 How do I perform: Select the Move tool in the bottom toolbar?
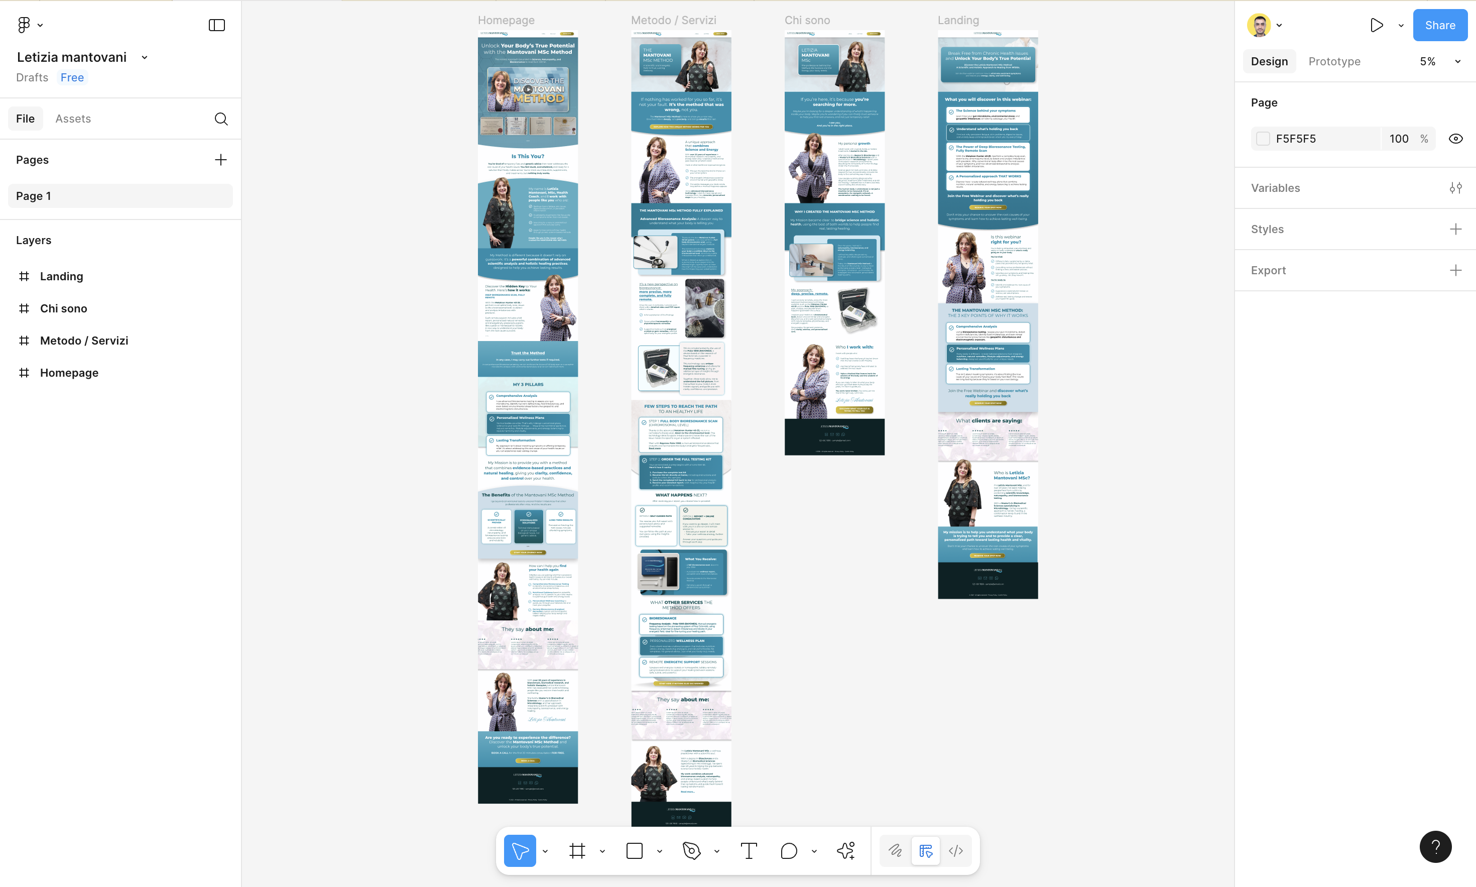(519, 850)
